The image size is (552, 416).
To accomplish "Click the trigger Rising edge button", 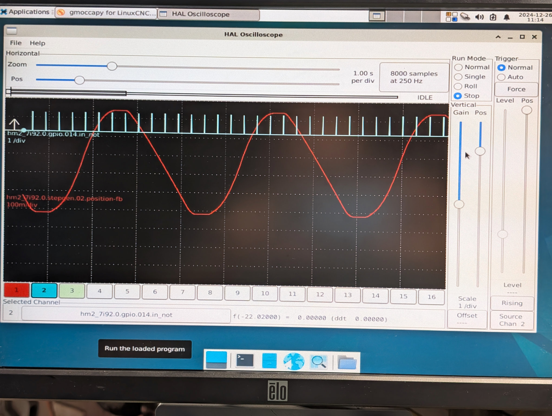I will pos(512,303).
